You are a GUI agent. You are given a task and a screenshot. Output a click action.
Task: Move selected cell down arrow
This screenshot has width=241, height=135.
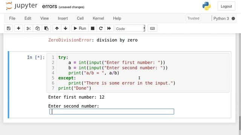point(66,28)
